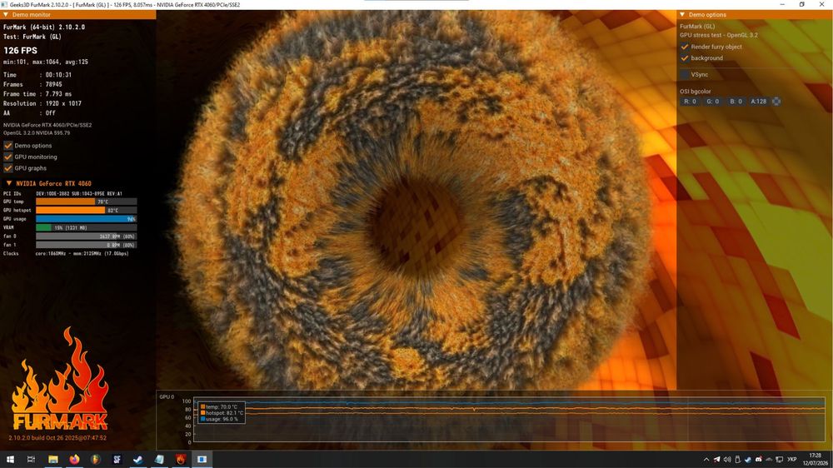Click the FurMark flame taskbar icon
Viewport: 833px width, 468px height.
coord(181,460)
